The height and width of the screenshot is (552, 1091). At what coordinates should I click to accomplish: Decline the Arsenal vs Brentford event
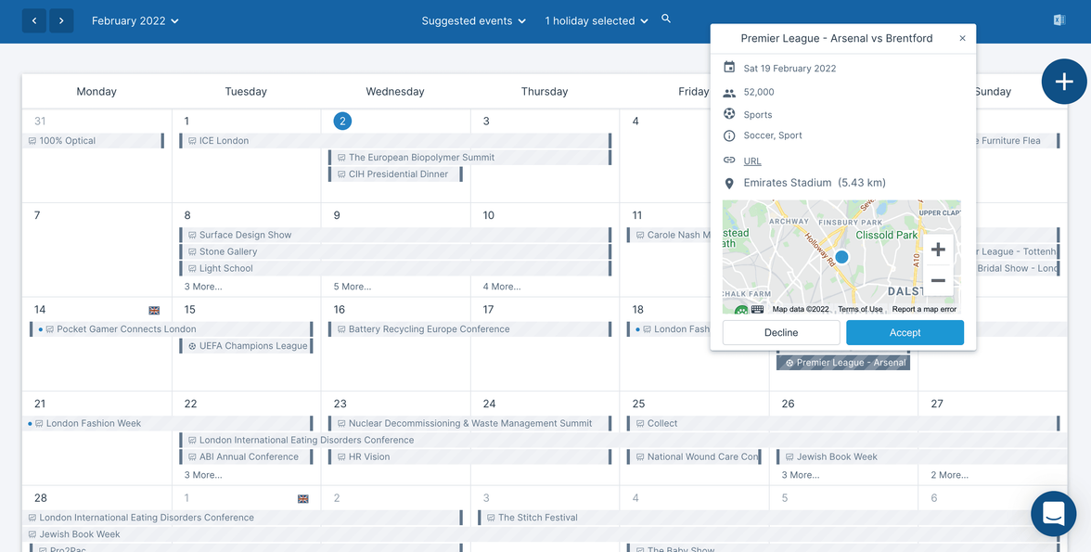781,332
